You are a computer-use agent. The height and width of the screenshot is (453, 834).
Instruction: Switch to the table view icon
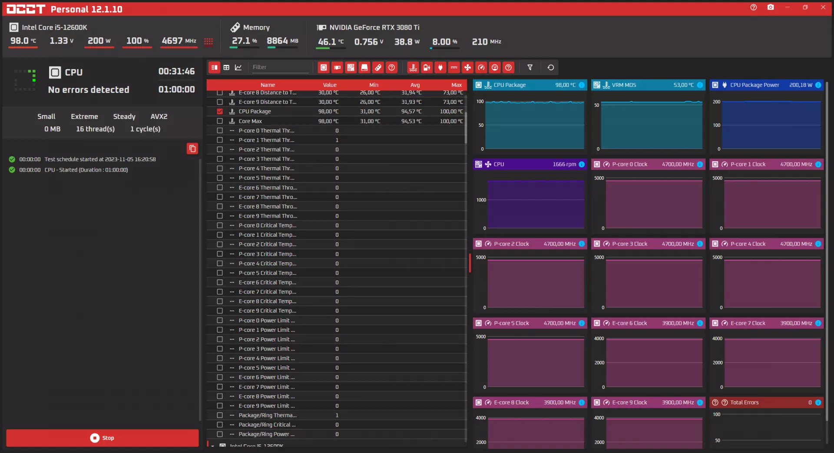pyautogui.click(x=226, y=67)
